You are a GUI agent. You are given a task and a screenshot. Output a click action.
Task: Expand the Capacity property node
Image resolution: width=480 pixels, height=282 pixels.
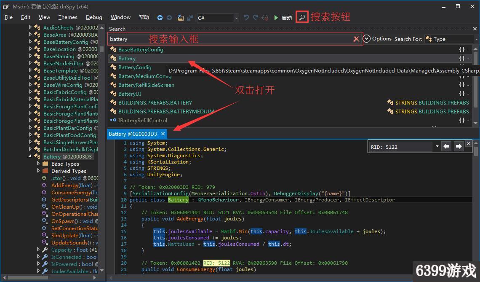click(38, 249)
